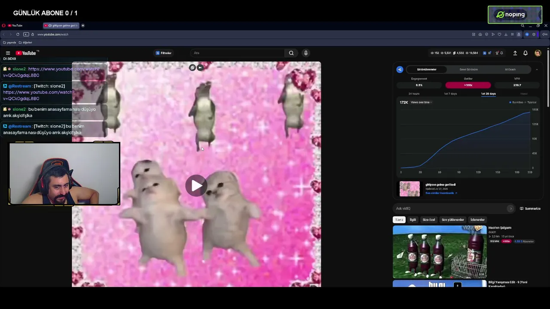Go forward with the browser forward arrow
The height and width of the screenshot is (309, 550).
[11, 34]
